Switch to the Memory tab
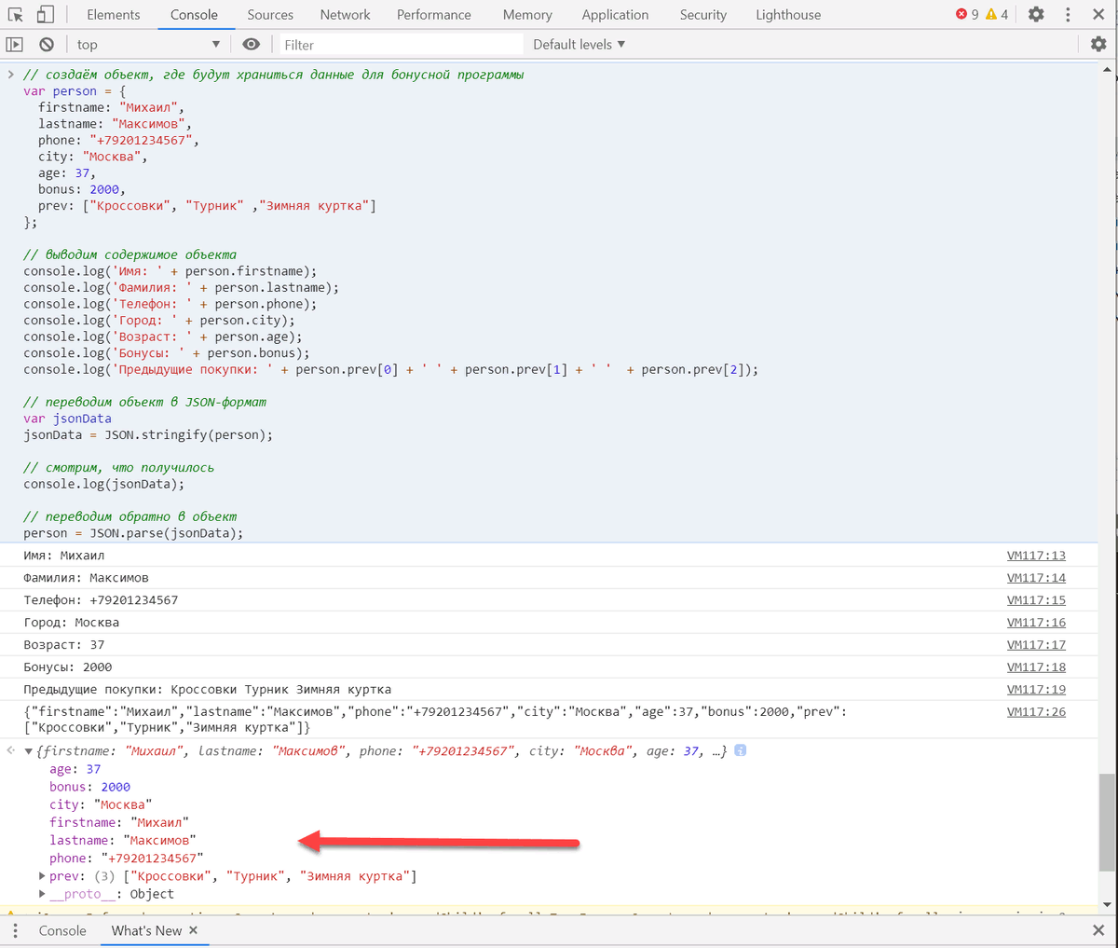 (x=527, y=15)
